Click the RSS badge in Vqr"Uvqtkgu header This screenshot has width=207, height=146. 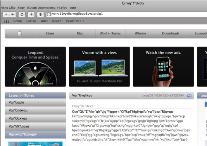(189, 96)
